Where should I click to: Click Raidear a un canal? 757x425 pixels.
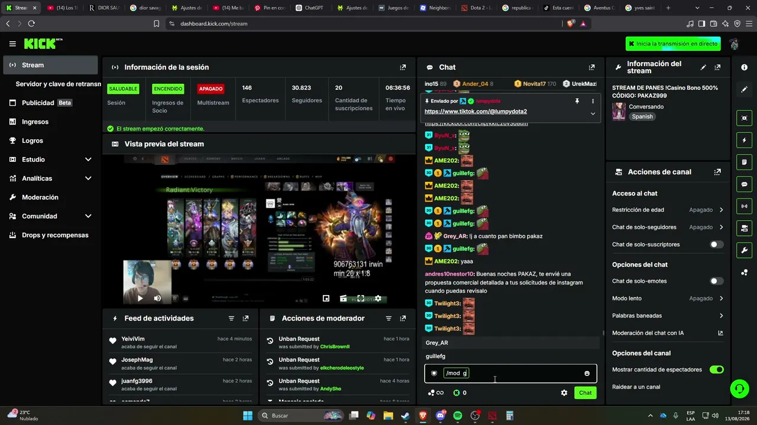coord(636,387)
